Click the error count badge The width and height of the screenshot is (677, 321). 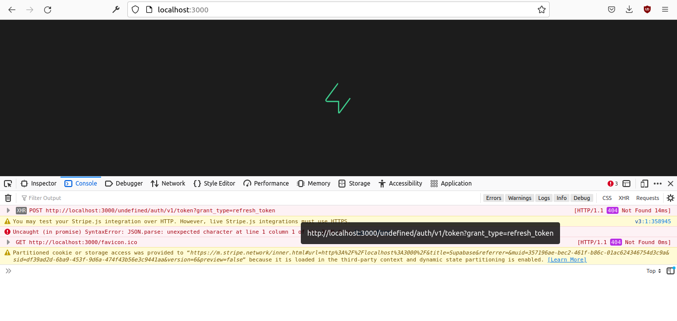pyautogui.click(x=613, y=184)
